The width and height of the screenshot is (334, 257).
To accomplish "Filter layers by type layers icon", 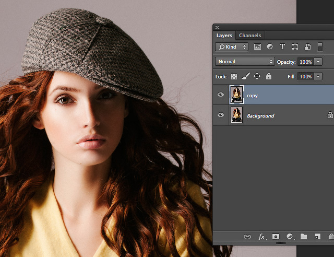I will point(282,47).
